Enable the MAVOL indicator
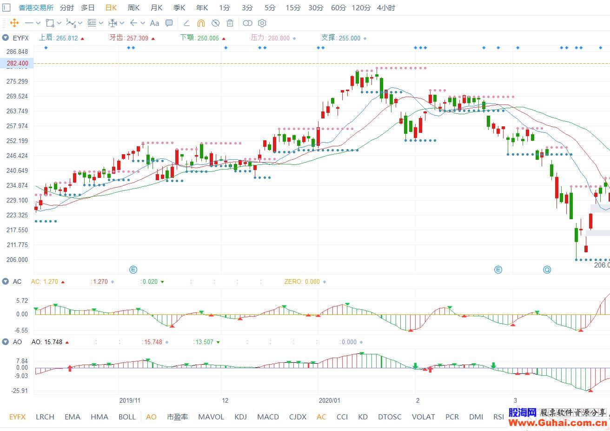 211,417
